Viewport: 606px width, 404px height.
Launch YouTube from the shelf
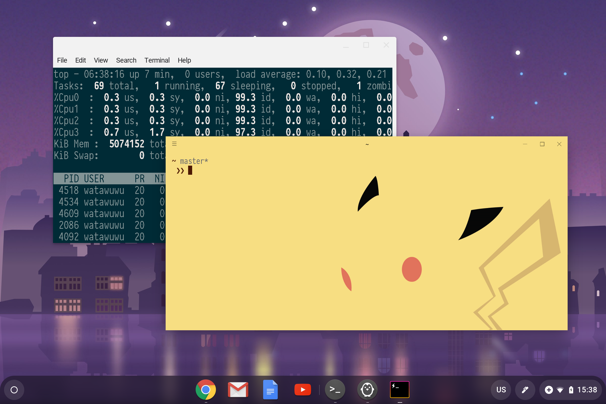click(302, 390)
